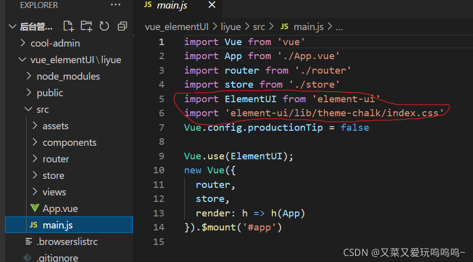
Task: Click line number 5 in gutter
Action: pyautogui.click(x=162, y=99)
